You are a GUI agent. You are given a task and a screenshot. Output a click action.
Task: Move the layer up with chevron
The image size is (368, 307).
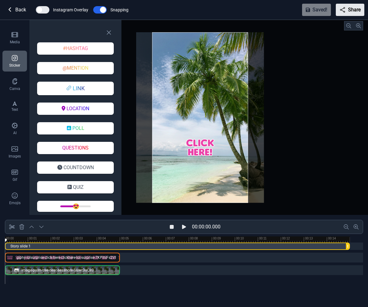(32, 227)
